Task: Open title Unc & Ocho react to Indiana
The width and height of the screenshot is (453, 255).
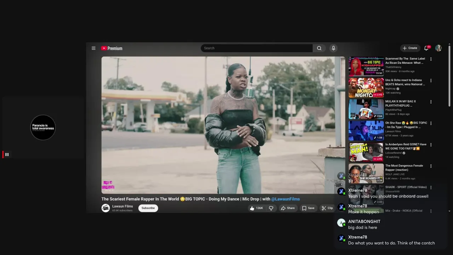Action: coord(405,82)
